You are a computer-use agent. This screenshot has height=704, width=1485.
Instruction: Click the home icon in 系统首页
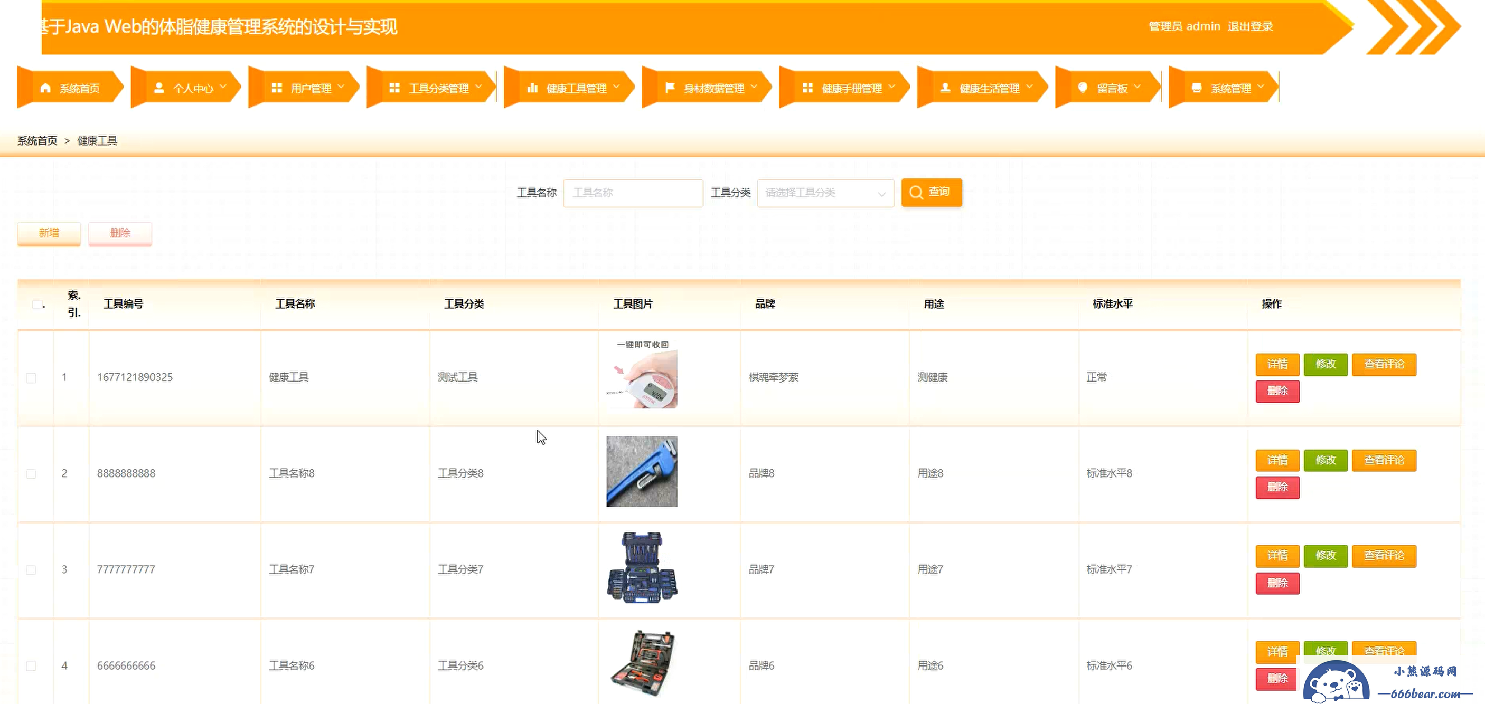coord(45,88)
